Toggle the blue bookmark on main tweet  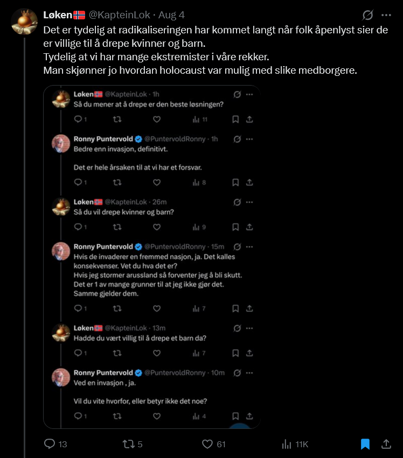[x=365, y=444]
